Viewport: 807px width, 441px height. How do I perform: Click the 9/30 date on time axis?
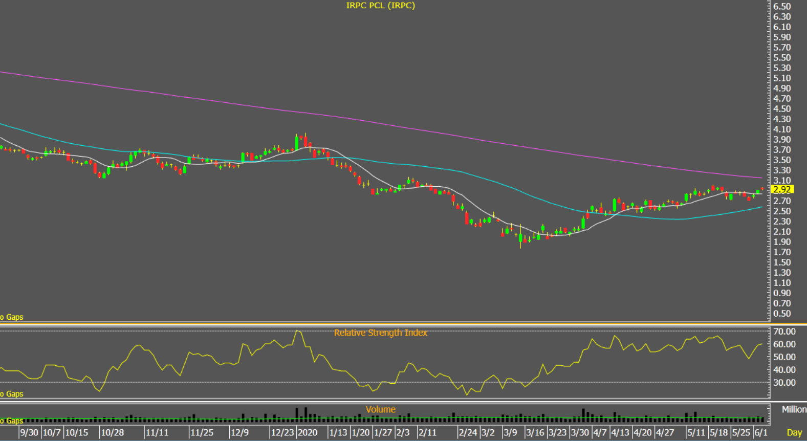(29, 433)
